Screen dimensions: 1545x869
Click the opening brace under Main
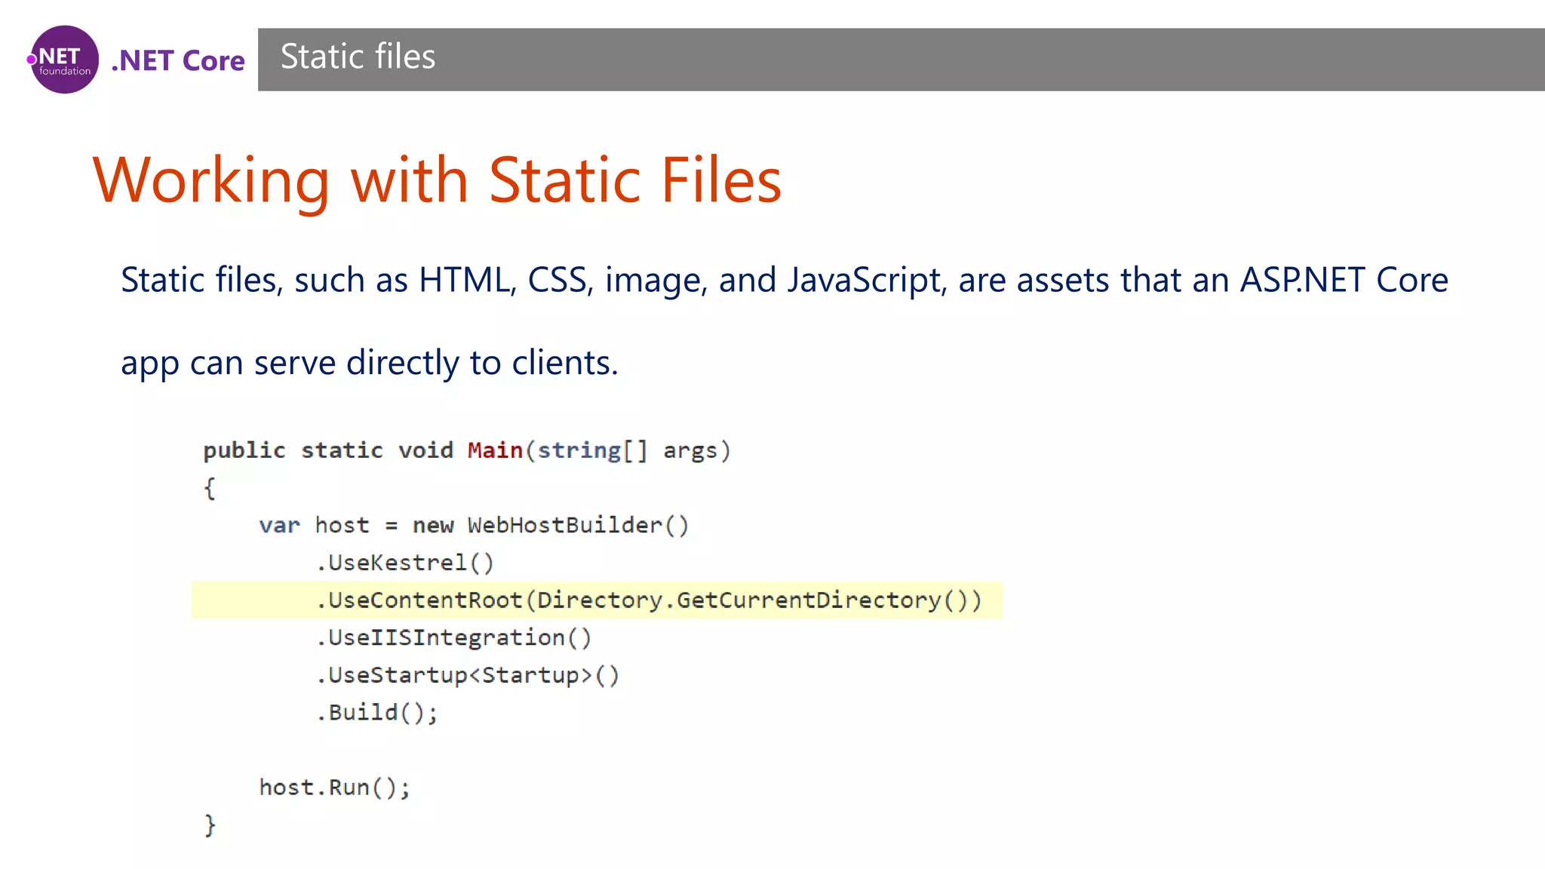[x=210, y=488]
